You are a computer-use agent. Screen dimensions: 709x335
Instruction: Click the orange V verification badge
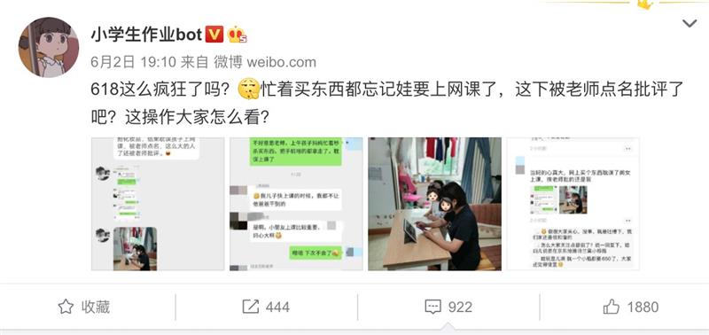pos(214,35)
